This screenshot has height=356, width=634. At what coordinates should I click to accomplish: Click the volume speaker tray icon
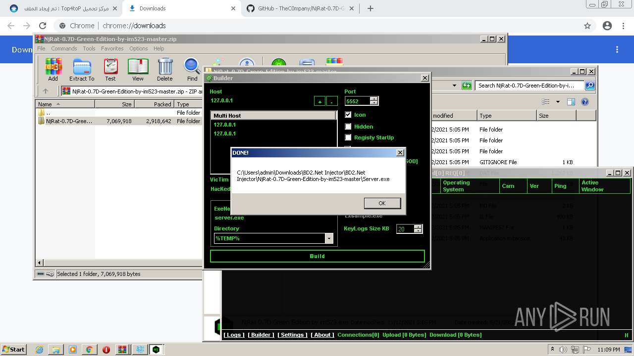click(563, 350)
